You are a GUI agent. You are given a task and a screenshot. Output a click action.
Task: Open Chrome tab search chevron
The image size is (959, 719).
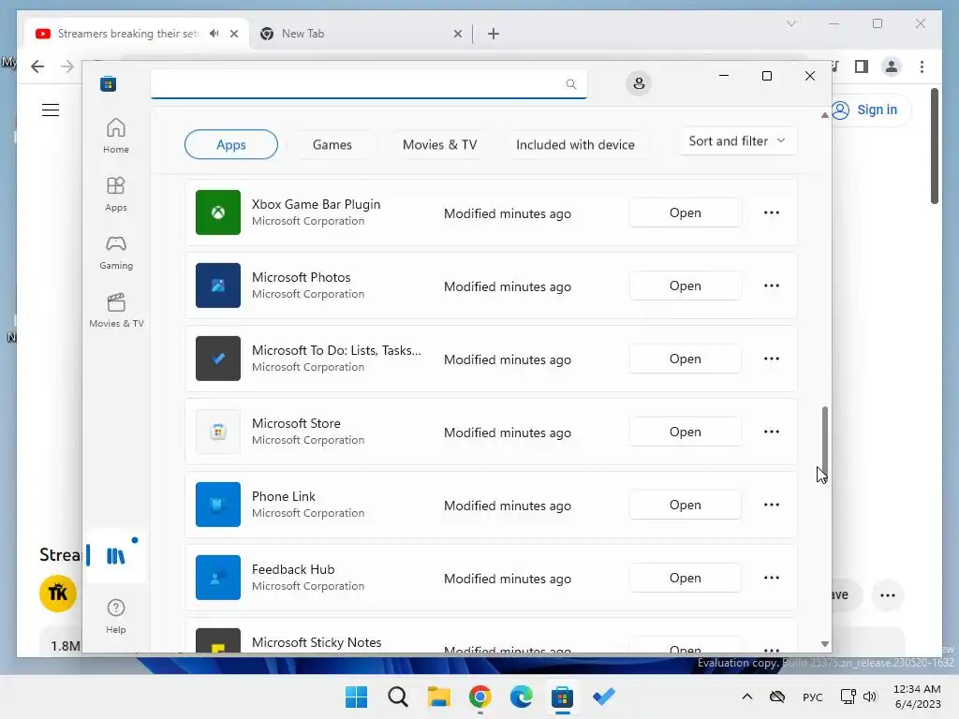790,23
